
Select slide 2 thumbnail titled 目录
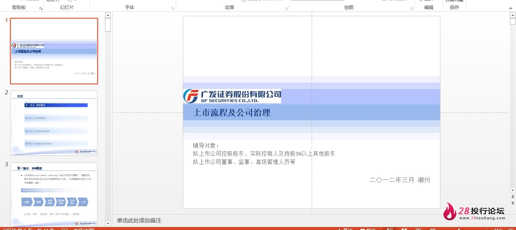pyautogui.click(x=54, y=123)
